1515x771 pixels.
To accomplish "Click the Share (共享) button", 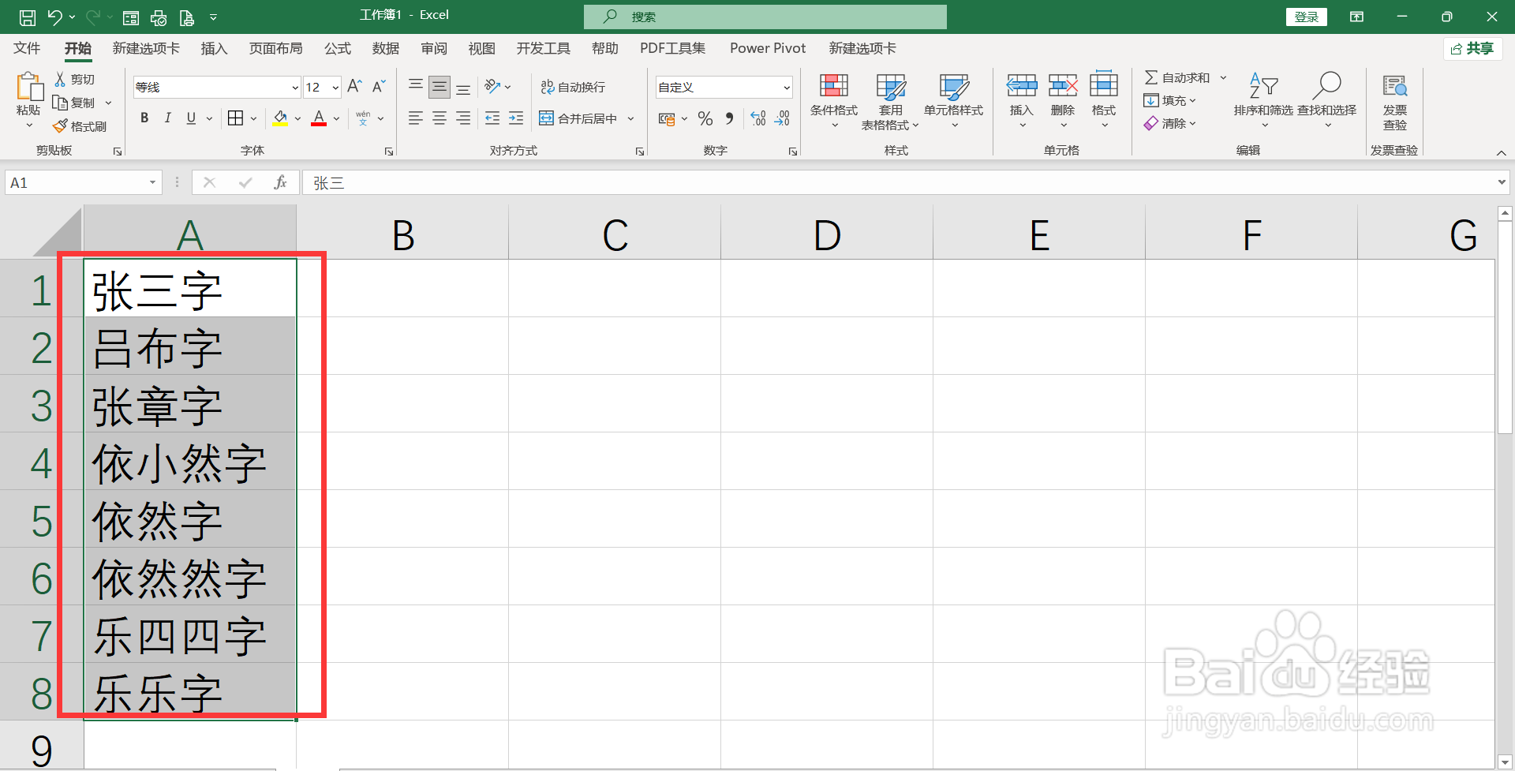I will (x=1472, y=48).
